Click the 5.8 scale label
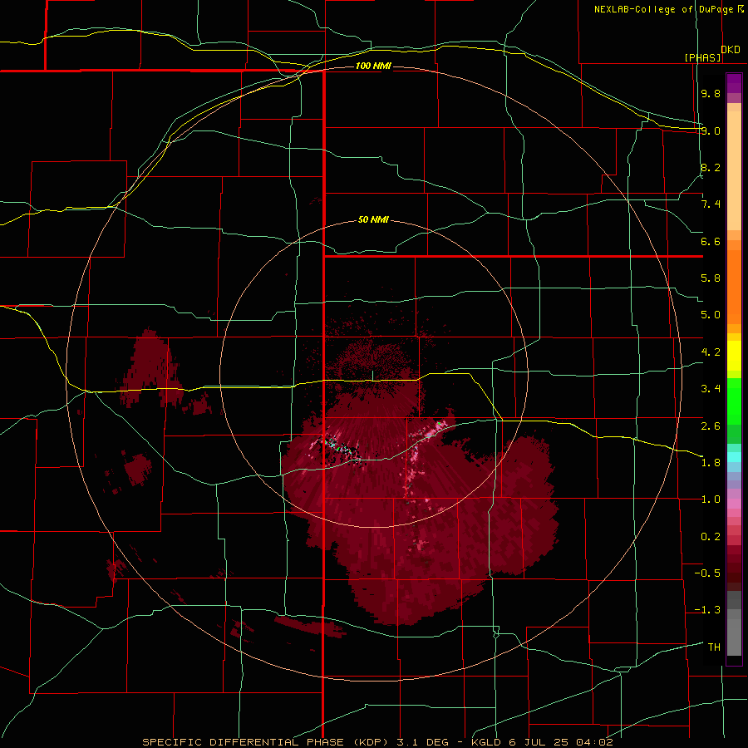Viewport: 748px width, 748px height. point(711,278)
